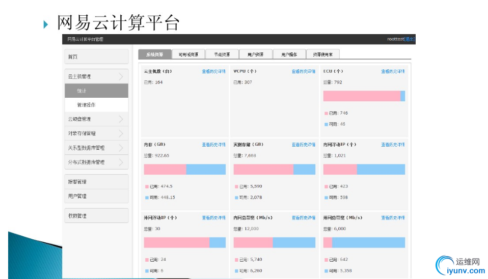Image resolution: width=488 pixels, height=279 pixels.
Task: Switch to the 用户操作 tab
Action: [x=289, y=54]
